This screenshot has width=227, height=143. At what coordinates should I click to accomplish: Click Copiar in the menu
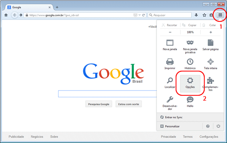click(x=189, y=25)
